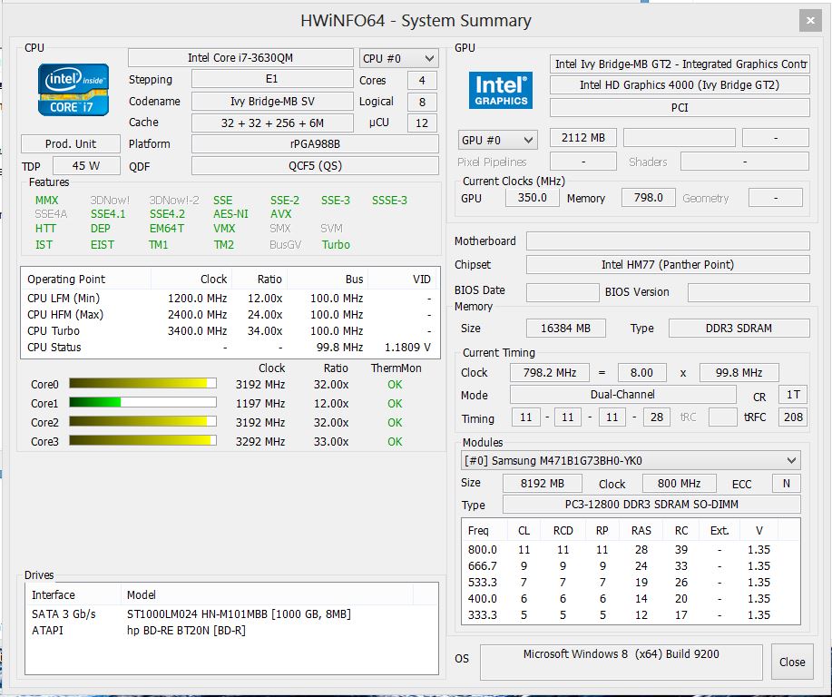Select the CPU Status row
Image resolution: width=832 pixels, height=697 pixels.
tap(230, 348)
